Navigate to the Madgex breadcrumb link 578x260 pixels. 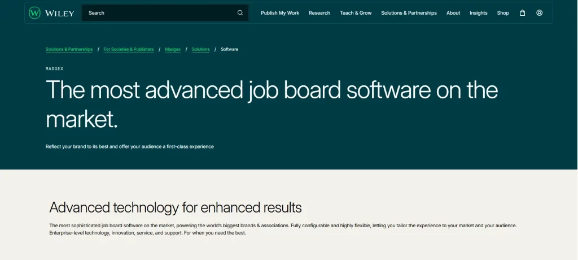pyautogui.click(x=173, y=50)
